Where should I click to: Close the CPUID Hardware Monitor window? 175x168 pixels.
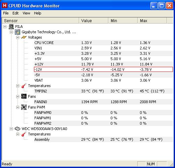point(169,6)
